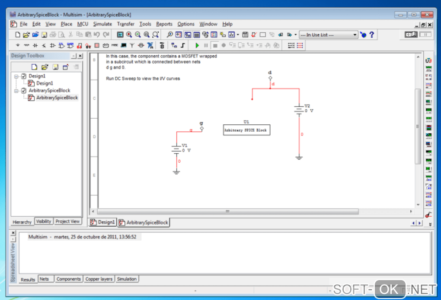The image size is (441, 300).
Task: Switch to the Components spreadsheet tab
Action: (x=69, y=279)
